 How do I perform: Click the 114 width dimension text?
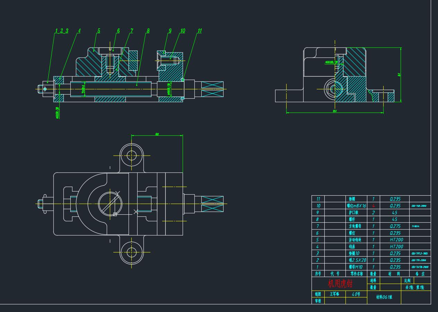point(334,111)
